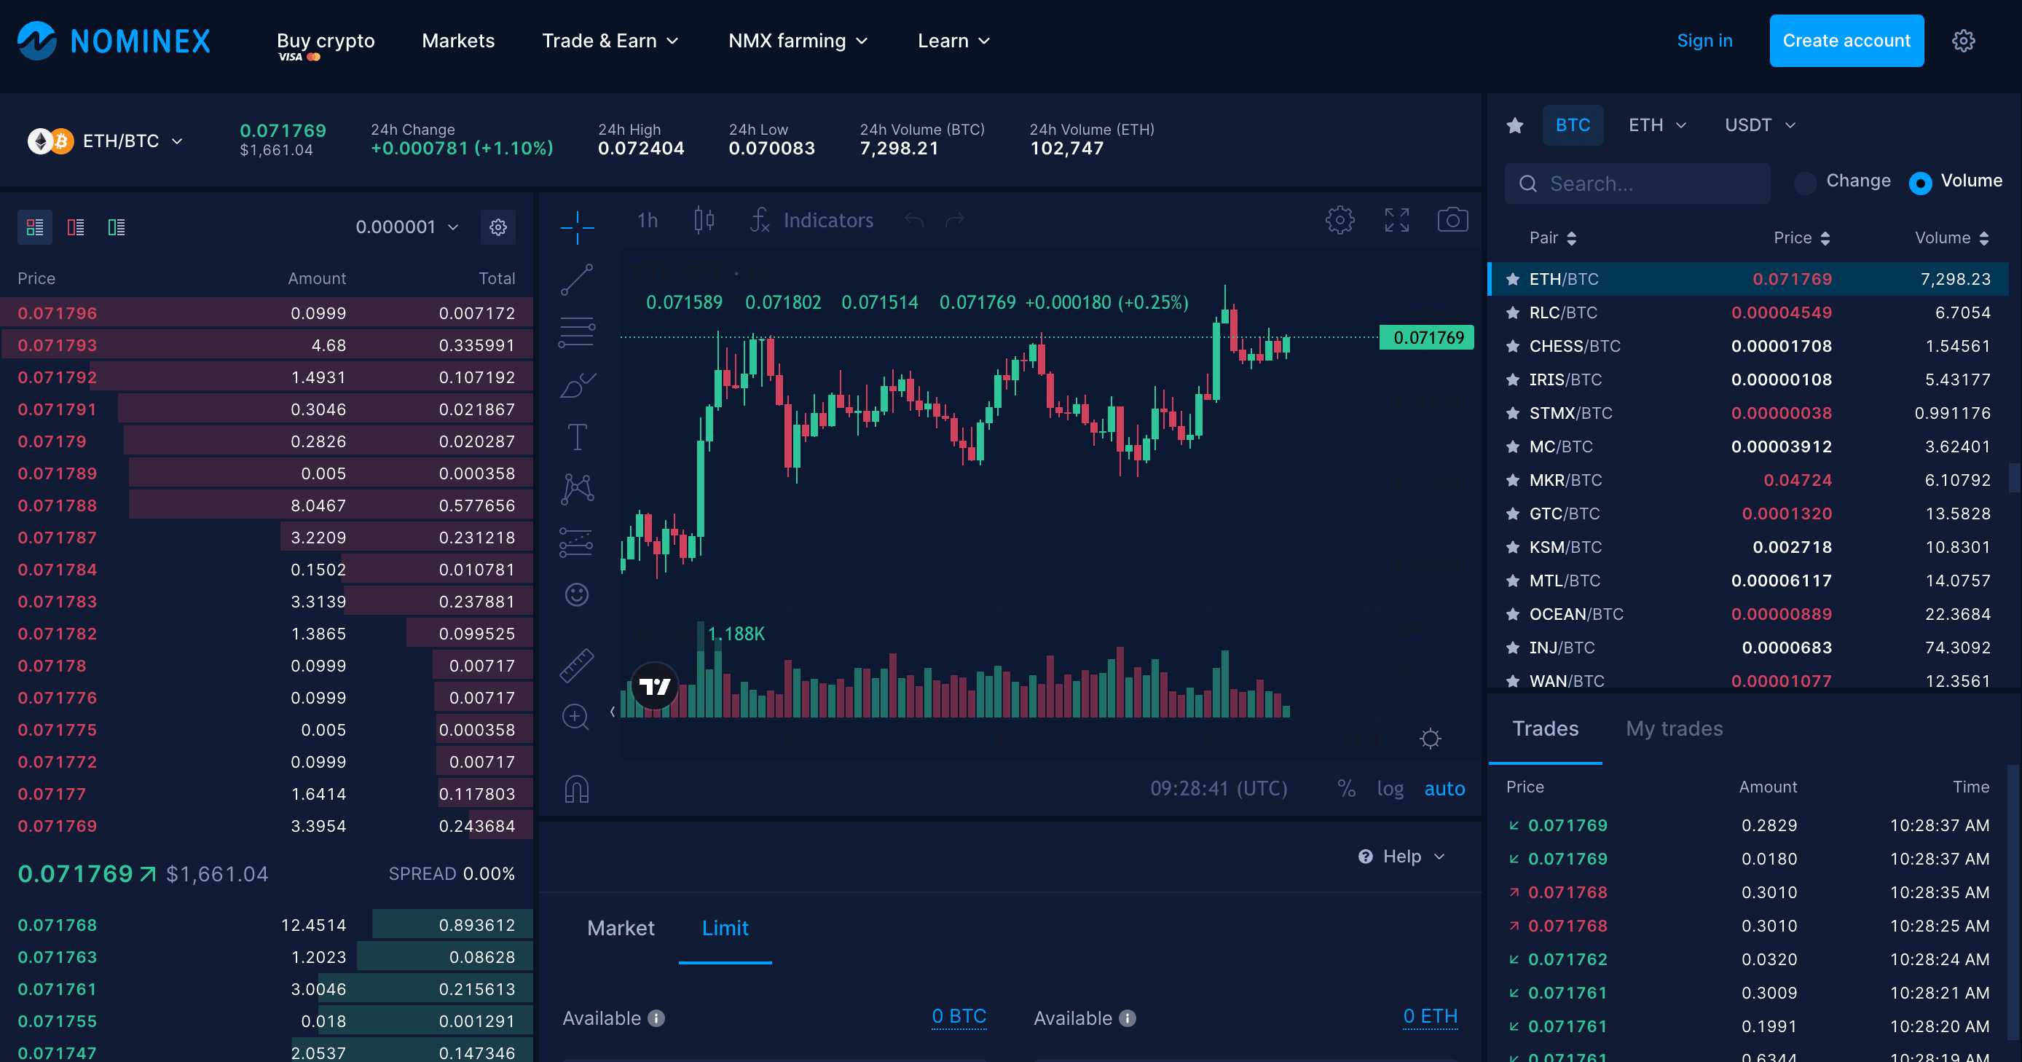The height and width of the screenshot is (1062, 2022).
Task: Select the text annotation tool
Action: click(577, 436)
